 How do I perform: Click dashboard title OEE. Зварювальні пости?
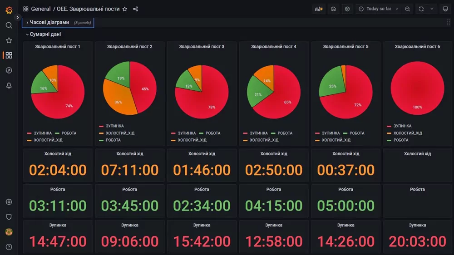88,9
